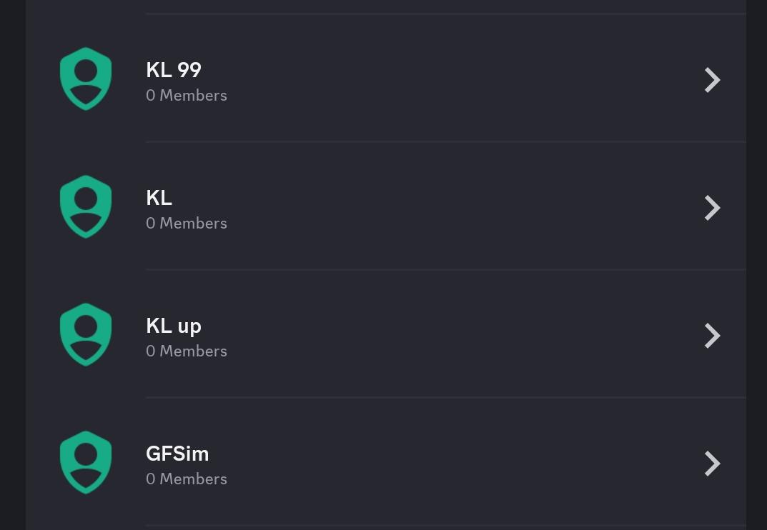Open the KL role list entry
Viewport: 767px width, 530px height.
click(386, 206)
